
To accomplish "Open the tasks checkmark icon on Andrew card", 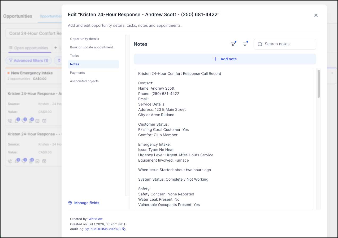I will coord(37,121).
